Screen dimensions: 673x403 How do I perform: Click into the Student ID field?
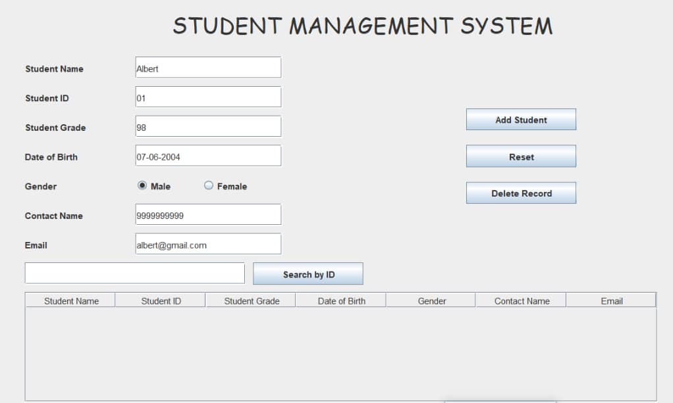(x=208, y=97)
